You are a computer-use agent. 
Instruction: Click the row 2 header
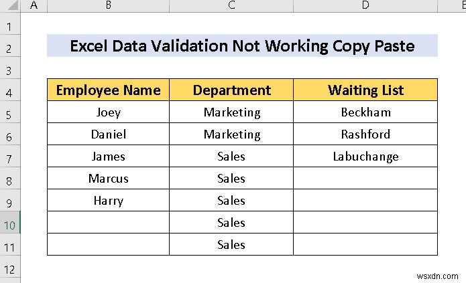click(x=10, y=47)
